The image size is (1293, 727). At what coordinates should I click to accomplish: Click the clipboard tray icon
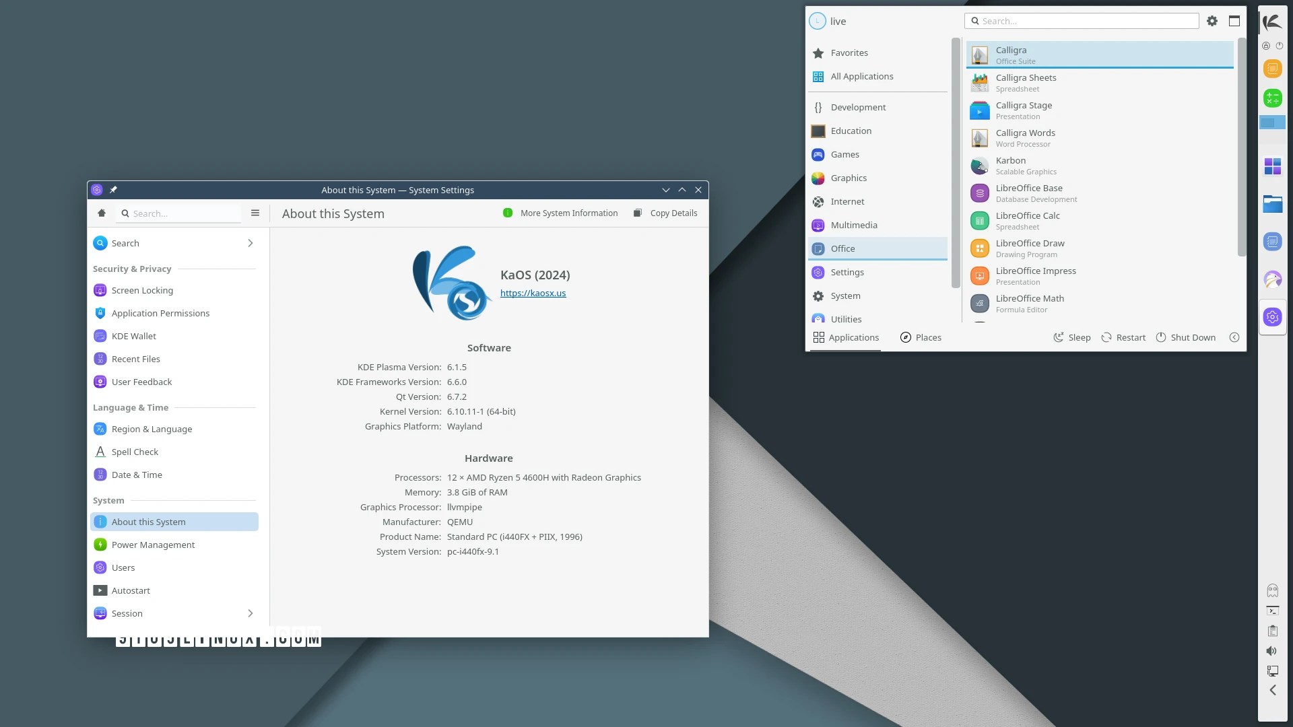[1272, 631]
